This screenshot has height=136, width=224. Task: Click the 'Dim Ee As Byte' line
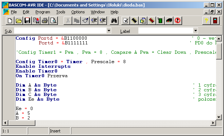tap(38, 99)
